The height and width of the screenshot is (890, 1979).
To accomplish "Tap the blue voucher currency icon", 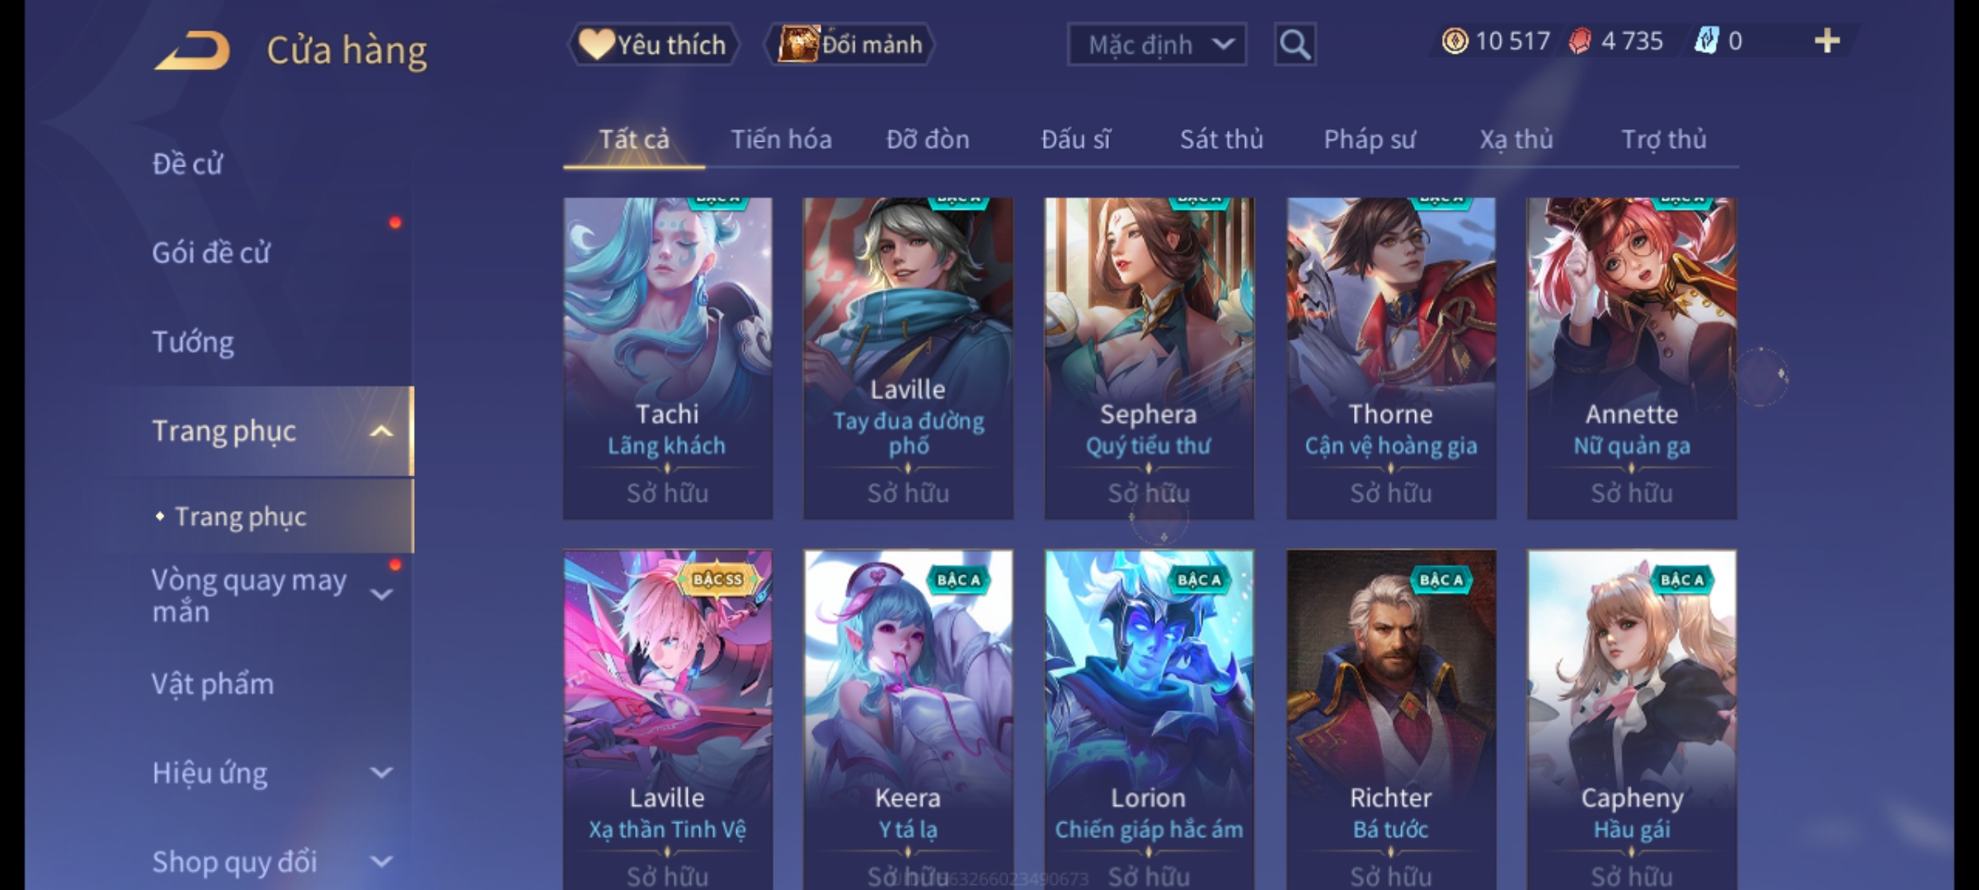I will click(x=1705, y=41).
